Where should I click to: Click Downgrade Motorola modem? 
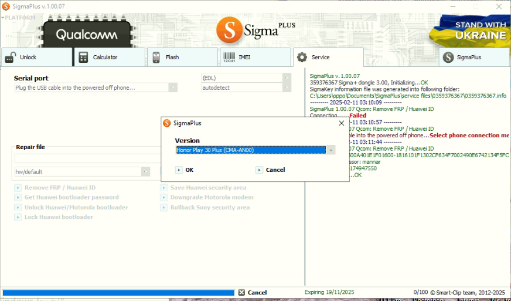click(212, 197)
